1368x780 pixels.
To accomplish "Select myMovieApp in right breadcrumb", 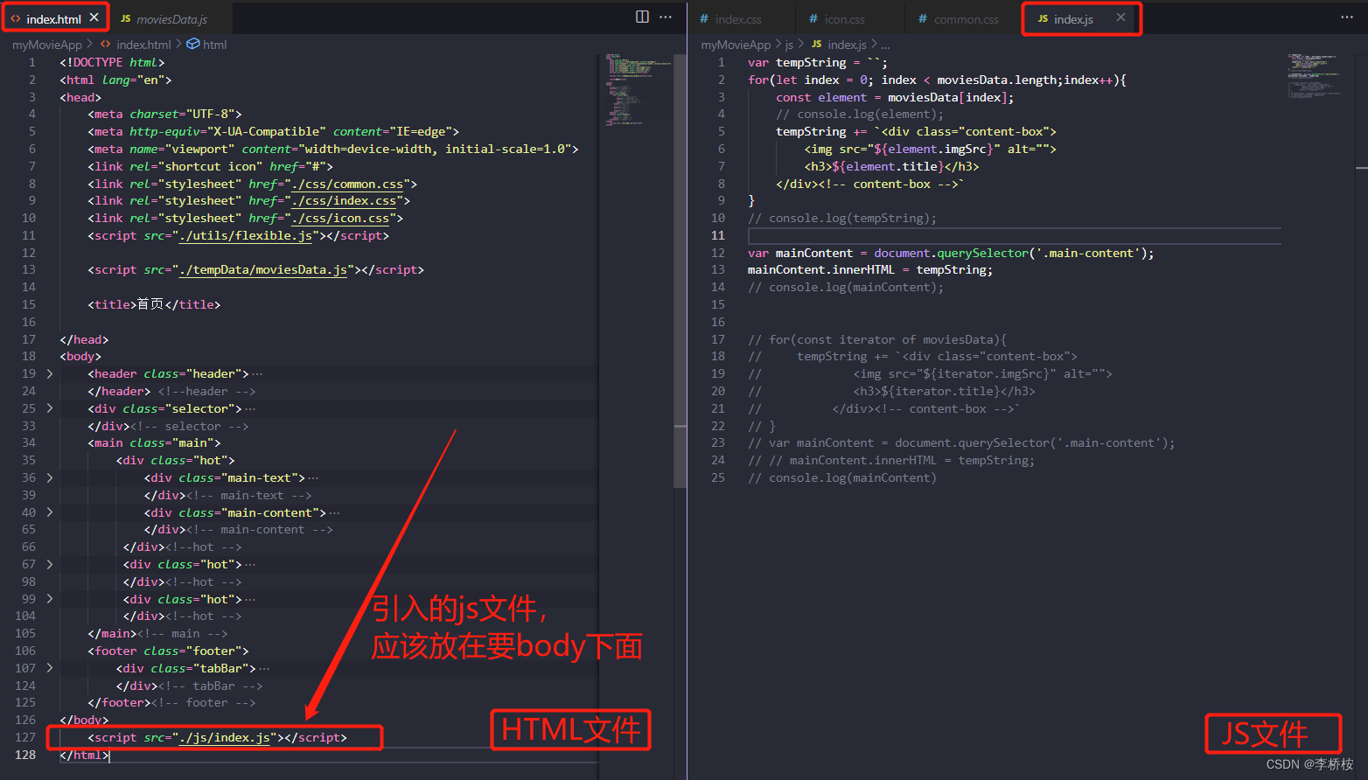I will point(736,45).
